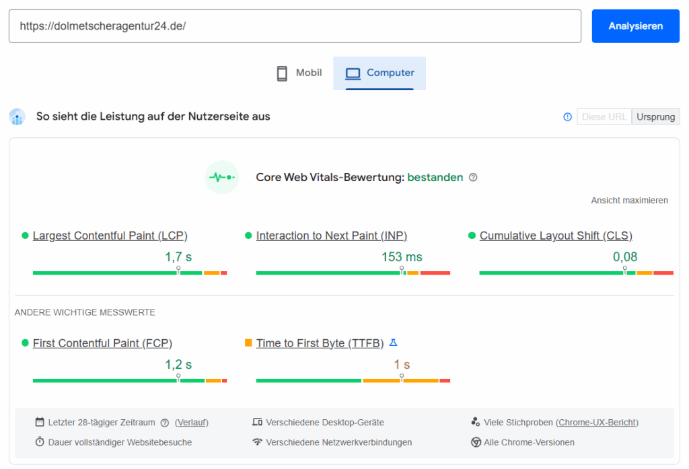
Task: Click the Analysieren button
Action: pyautogui.click(x=635, y=26)
